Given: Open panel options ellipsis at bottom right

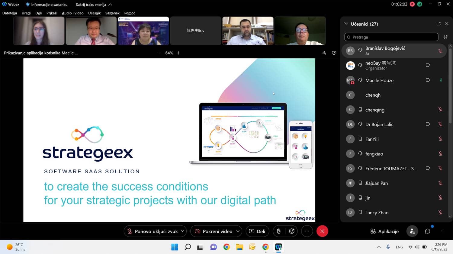Looking at the screenshot, I should (x=443, y=231).
